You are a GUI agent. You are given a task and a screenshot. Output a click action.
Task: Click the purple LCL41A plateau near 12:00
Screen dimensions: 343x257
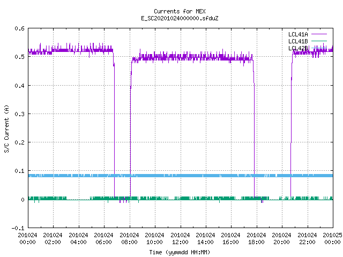[181, 58]
